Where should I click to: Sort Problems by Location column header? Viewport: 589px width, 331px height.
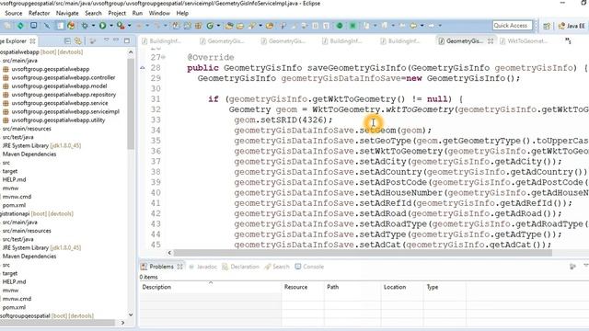(x=402, y=287)
